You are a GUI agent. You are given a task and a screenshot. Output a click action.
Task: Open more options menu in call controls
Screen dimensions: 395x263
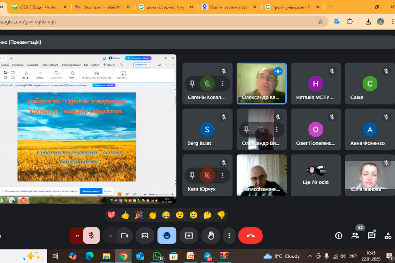[x=229, y=235]
